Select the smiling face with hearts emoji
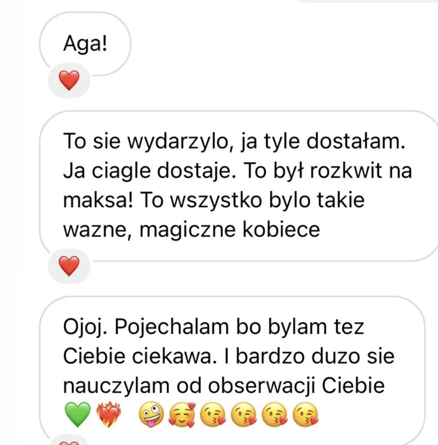438x445 pixels. pyautogui.click(x=182, y=415)
